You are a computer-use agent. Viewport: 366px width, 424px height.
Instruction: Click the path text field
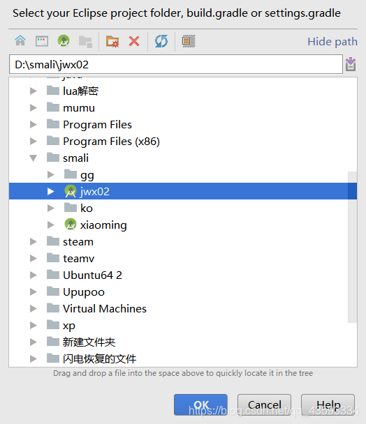click(176, 64)
